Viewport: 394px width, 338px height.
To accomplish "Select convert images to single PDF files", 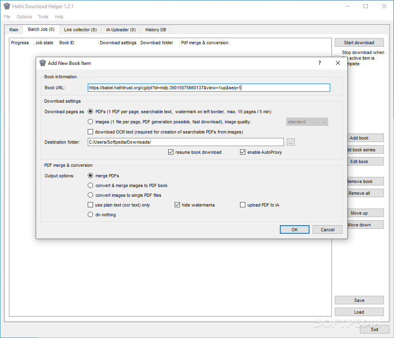I will (90, 195).
